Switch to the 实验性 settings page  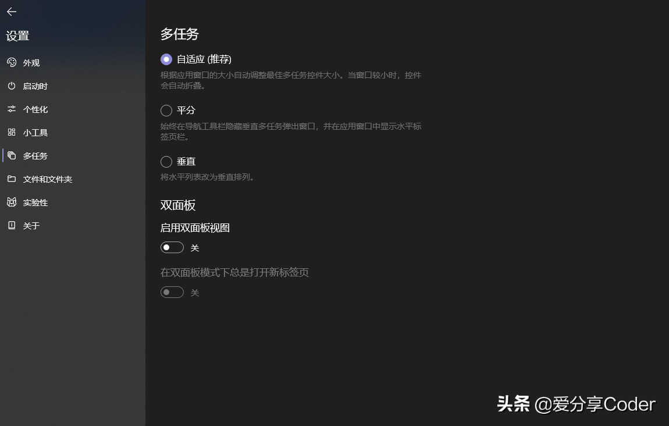tap(35, 203)
